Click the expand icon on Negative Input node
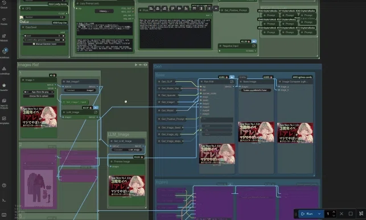The image size is (366, 220). [254, 46]
